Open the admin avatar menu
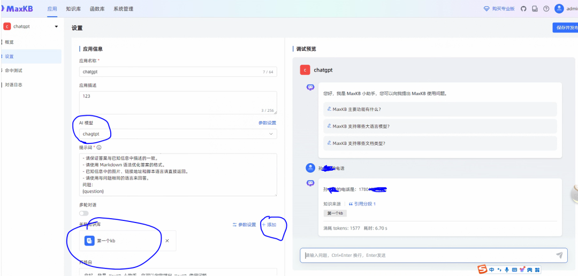Screen dimensions: 578x276 pos(559,9)
